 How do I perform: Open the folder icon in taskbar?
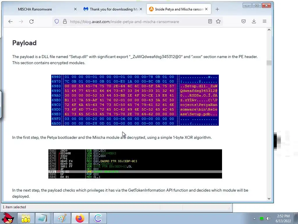pos(26,218)
